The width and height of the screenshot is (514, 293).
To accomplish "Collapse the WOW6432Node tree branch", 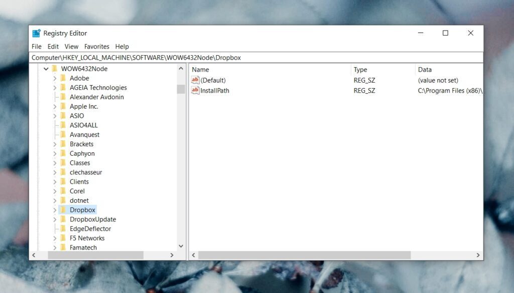I will [x=46, y=69].
